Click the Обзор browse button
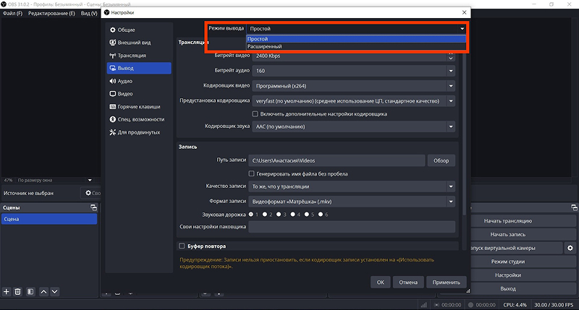Image resolution: width=579 pixels, height=310 pixels. pyautogui.click(x=441, y=160)
